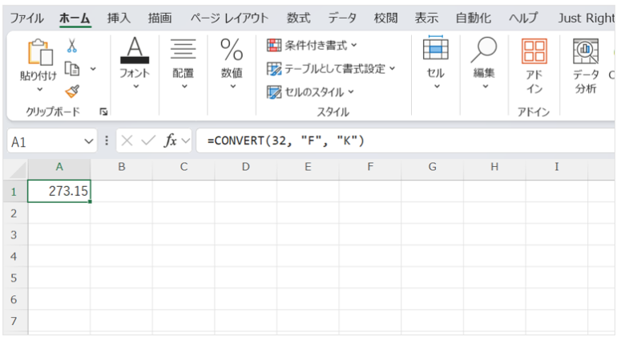
Task: Expand the 編集 dropdown chevron
Action: [486, 87]
